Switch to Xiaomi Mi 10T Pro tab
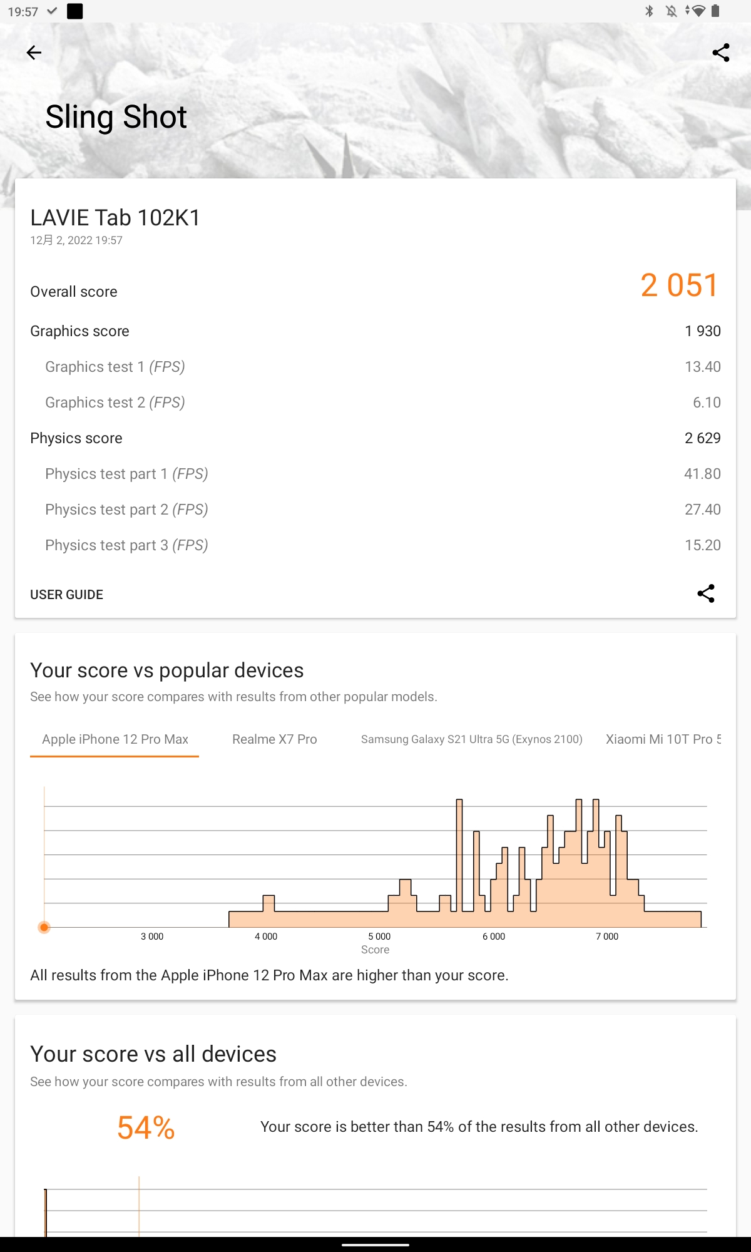The width and height of the screenshot is (751, 1252). 662,739
